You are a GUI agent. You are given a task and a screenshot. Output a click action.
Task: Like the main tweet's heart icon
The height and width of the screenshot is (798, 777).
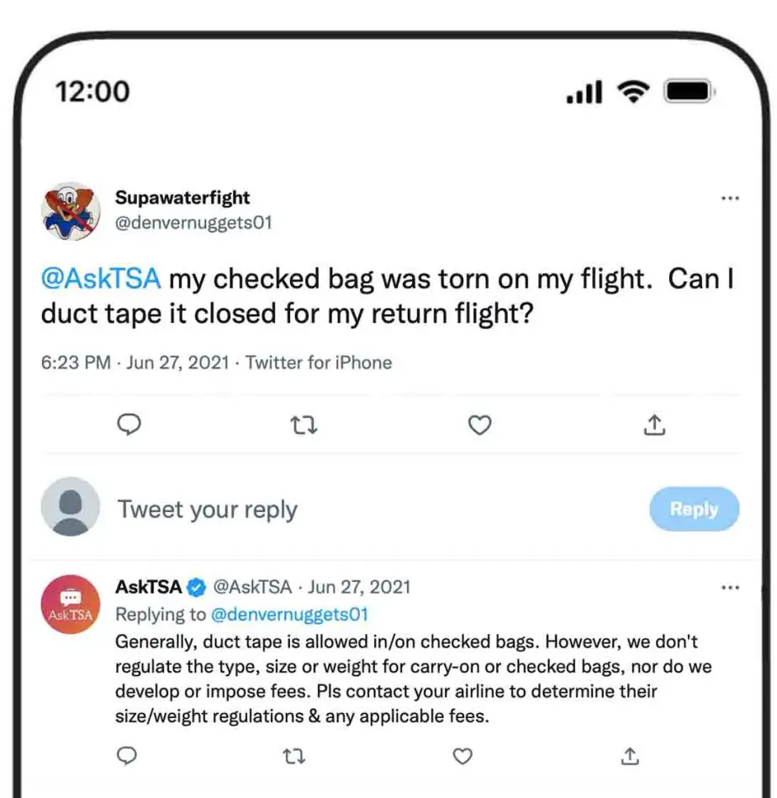[479, 425]
